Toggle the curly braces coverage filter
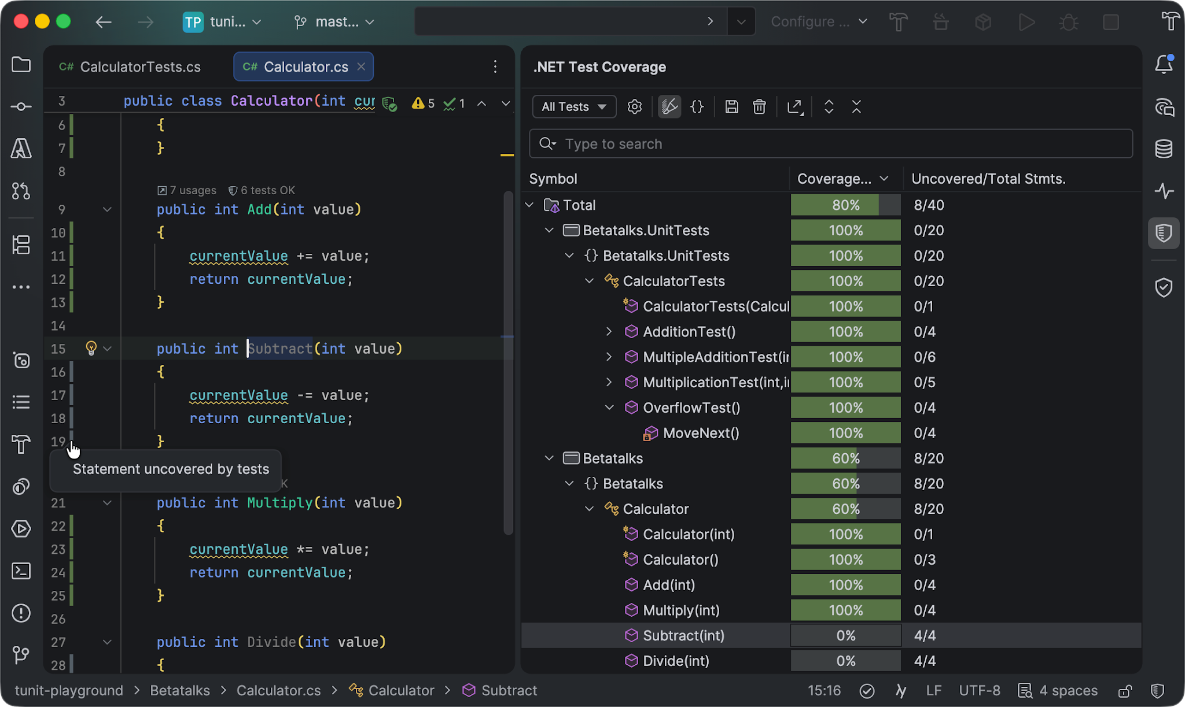 (x=697, y=107)
